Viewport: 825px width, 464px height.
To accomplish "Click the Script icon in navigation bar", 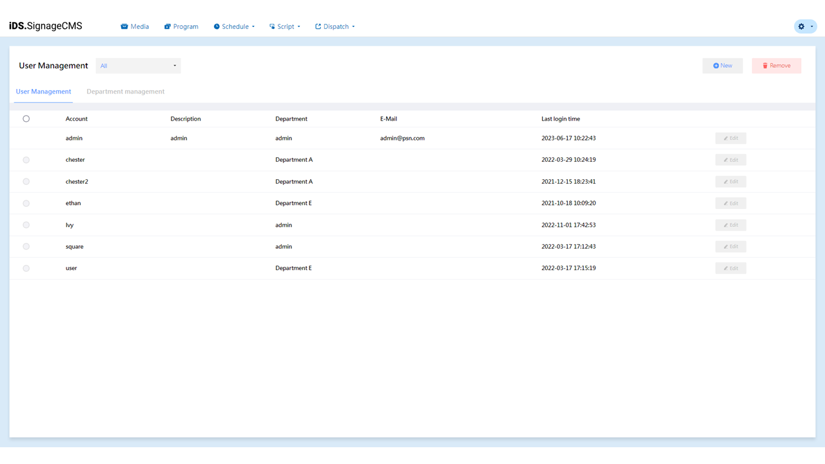I will point(273,26).
